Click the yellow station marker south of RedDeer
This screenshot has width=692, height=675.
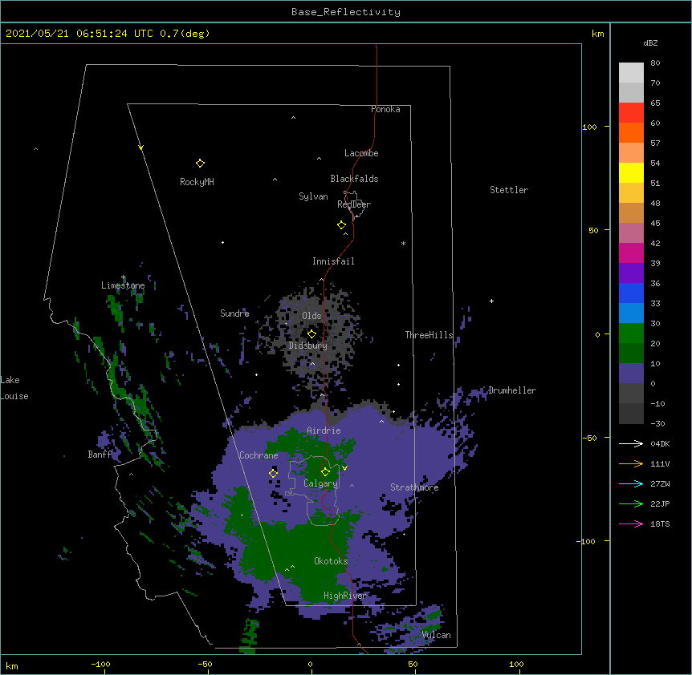click(x=341, y=225)
